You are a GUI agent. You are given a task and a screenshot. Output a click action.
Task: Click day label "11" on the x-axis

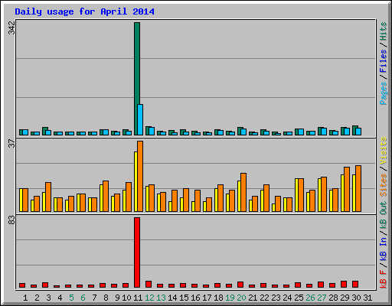point(138,298)
